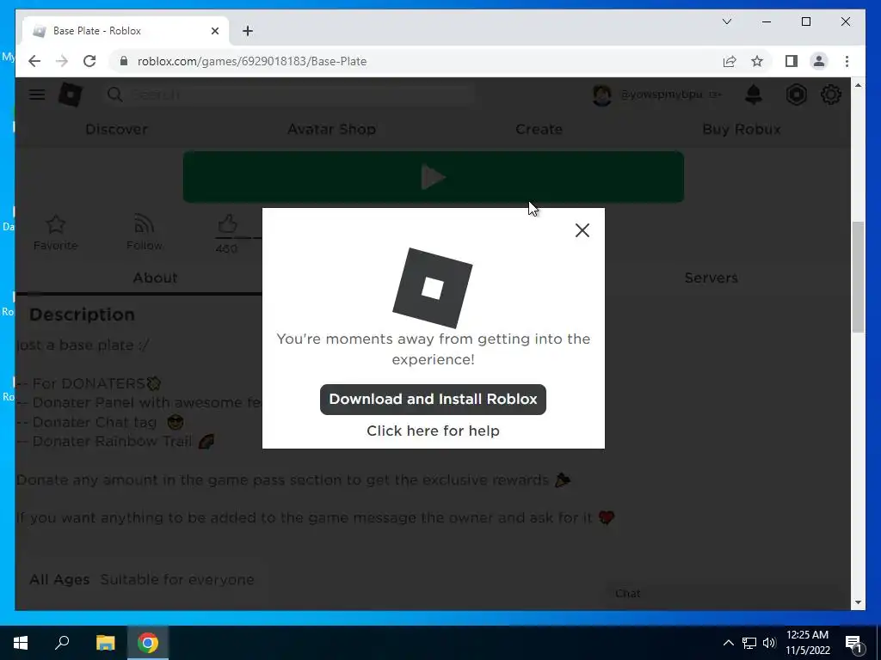The image size is (881, 660).
Task: Click Download and Install Roblox button
Action: 433,400
